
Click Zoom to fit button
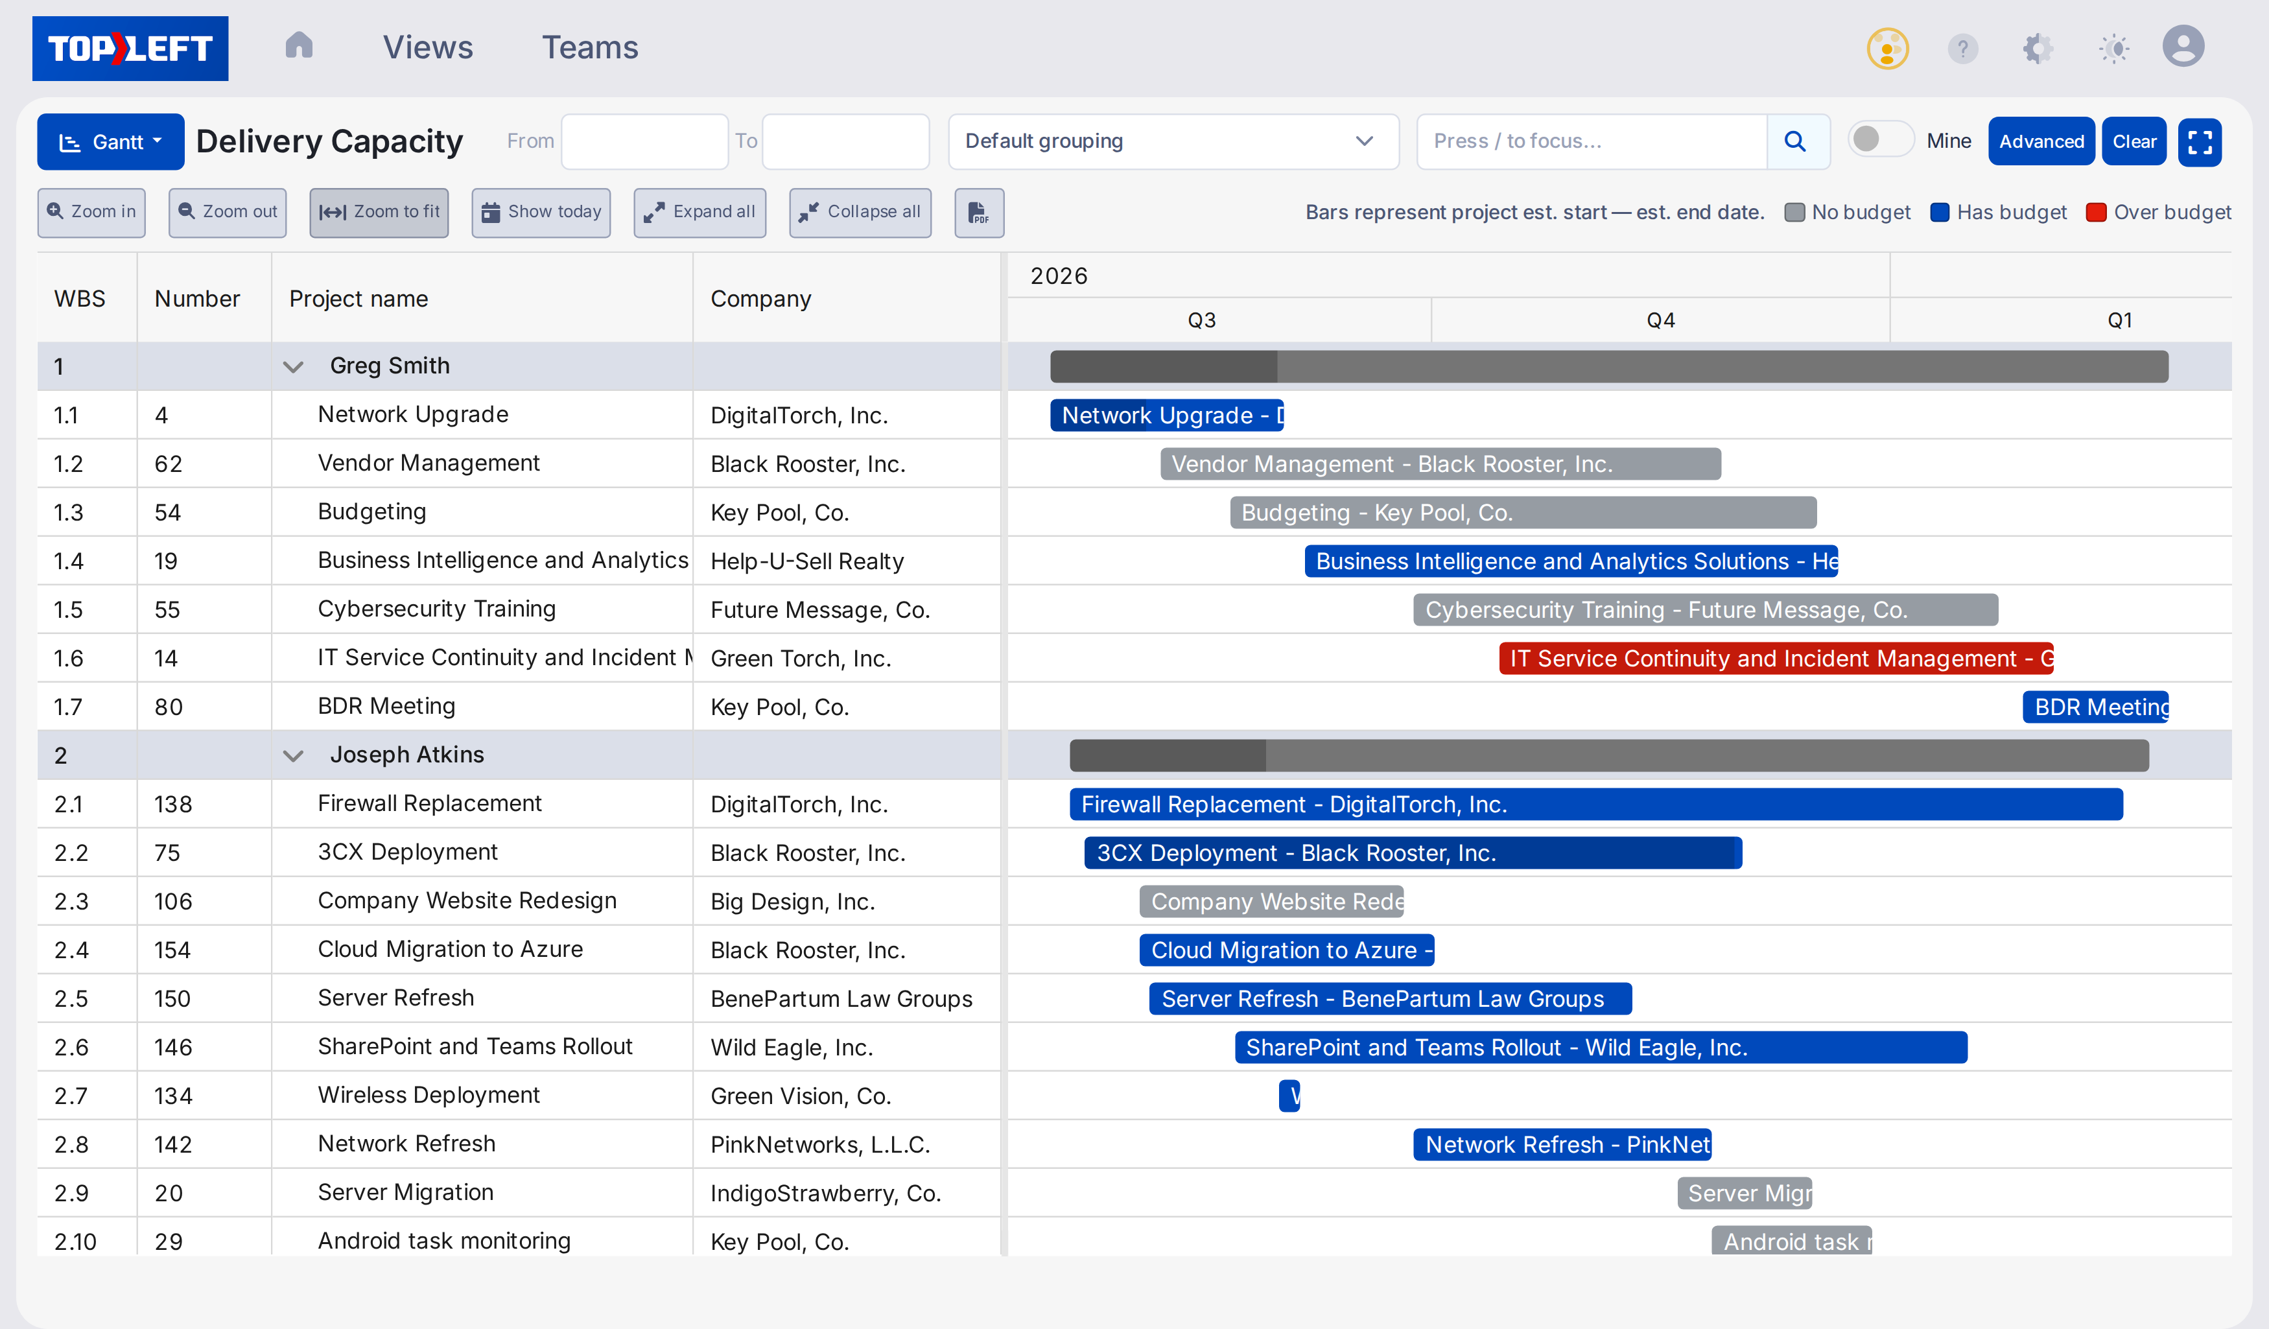(x=379, y=213)
